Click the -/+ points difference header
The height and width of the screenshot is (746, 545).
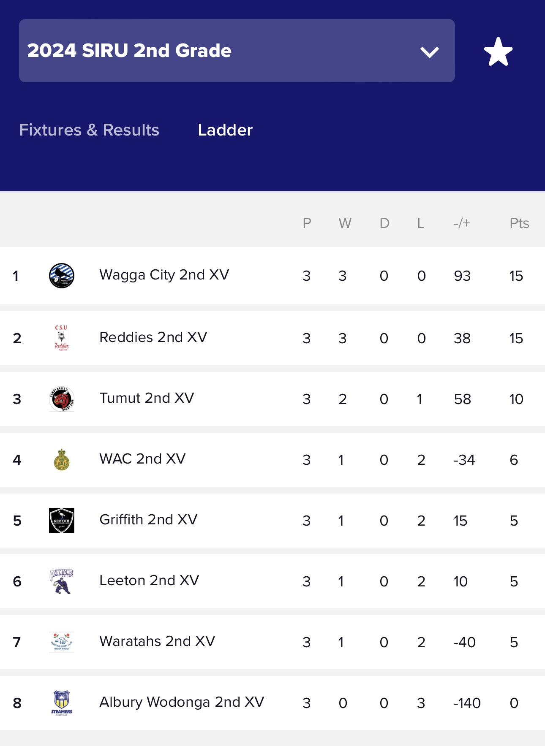(x=462, y=223)
